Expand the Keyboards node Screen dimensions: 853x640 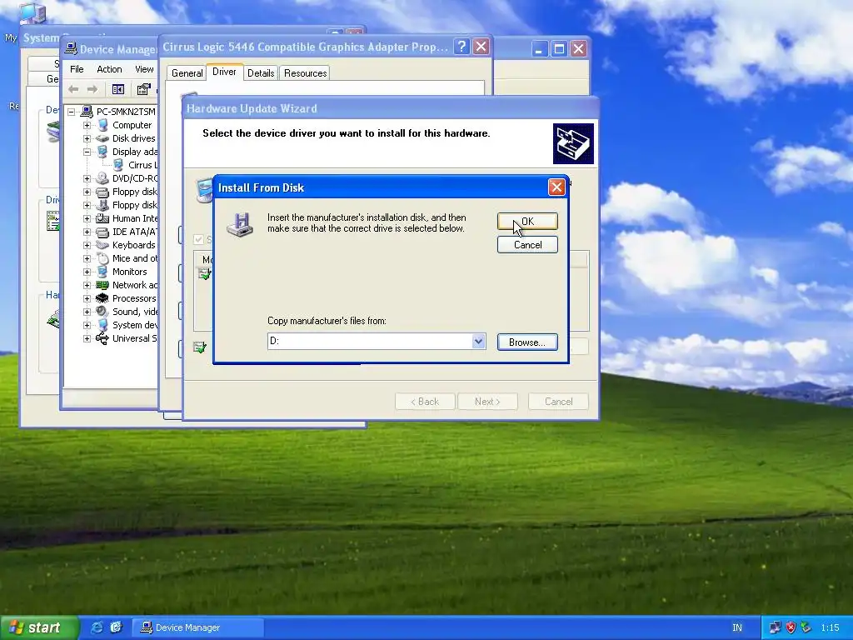tap(87, 245)
